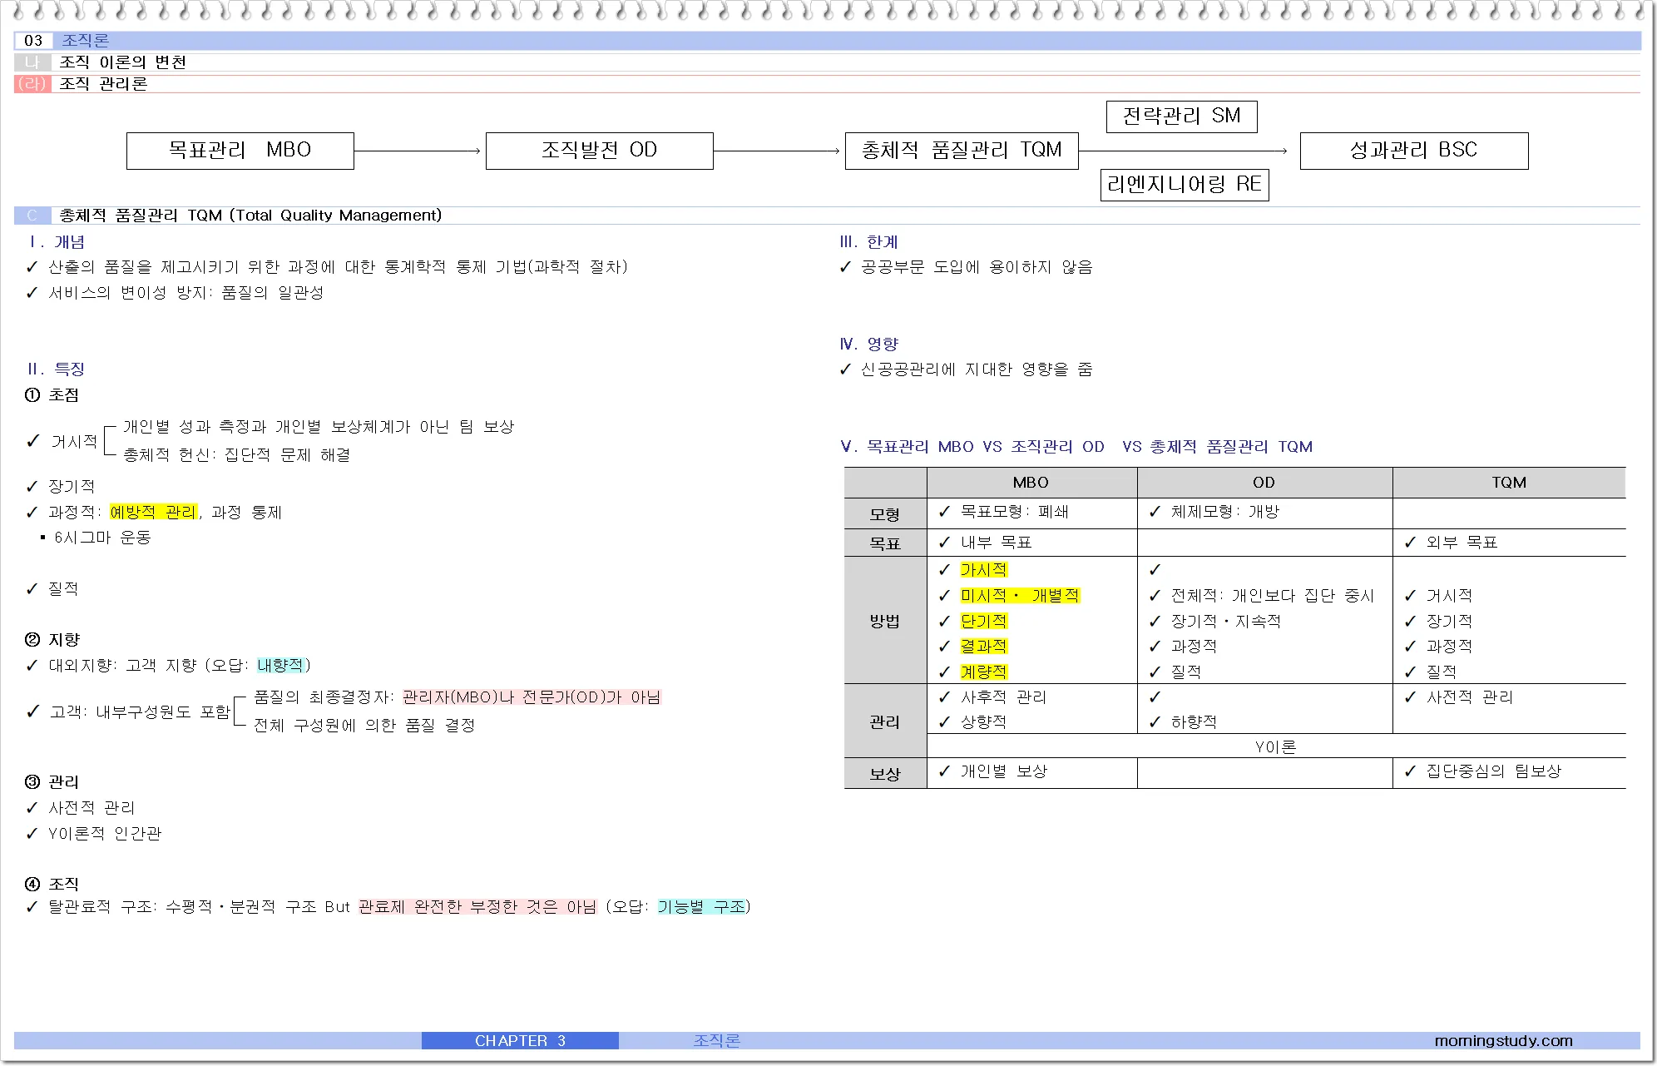
Task: Click the CHAPTER 3 footer label
Action: (520, 1041)
